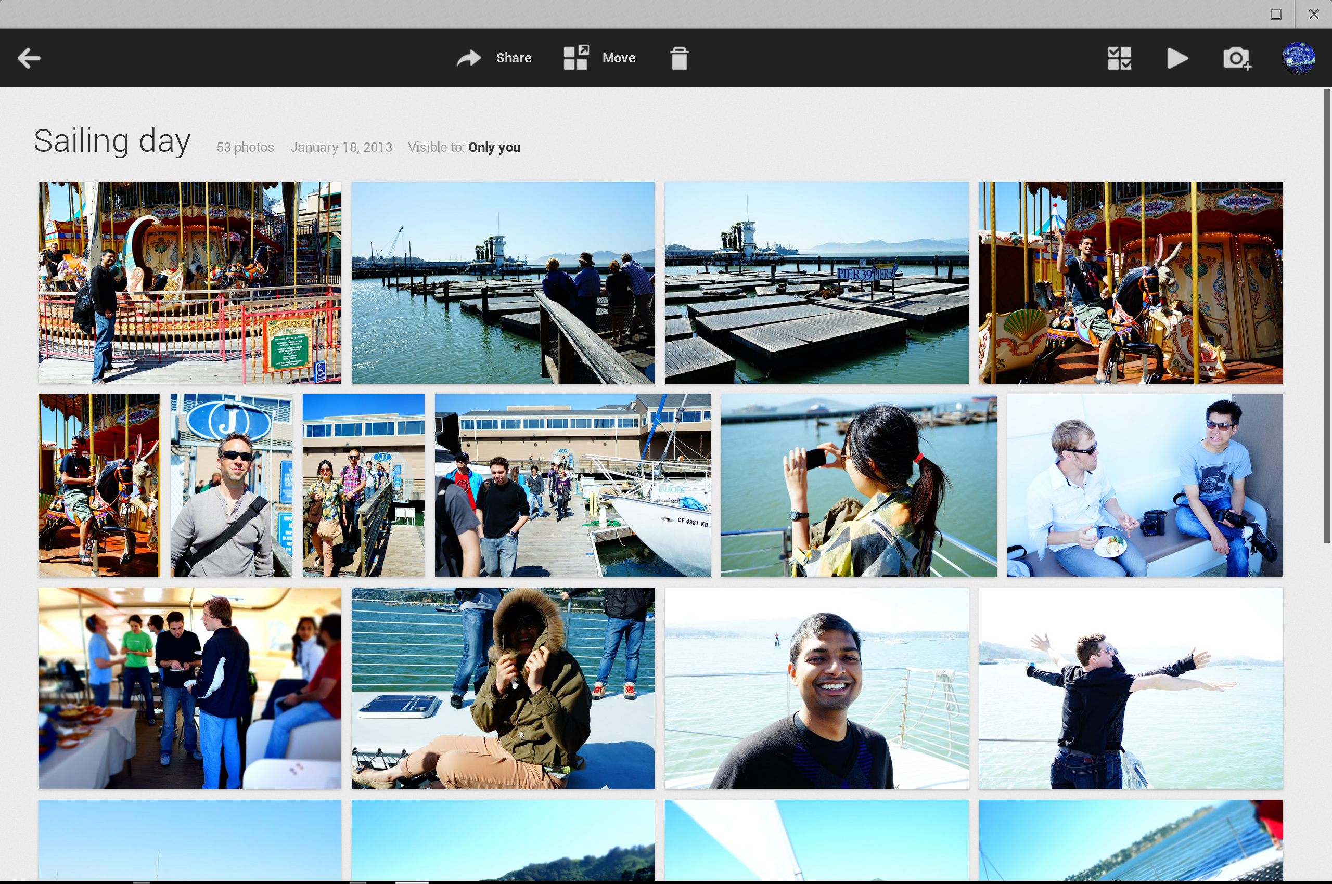
Task: Open photo of people leaning on pier railing
Action: coord(503,282)
